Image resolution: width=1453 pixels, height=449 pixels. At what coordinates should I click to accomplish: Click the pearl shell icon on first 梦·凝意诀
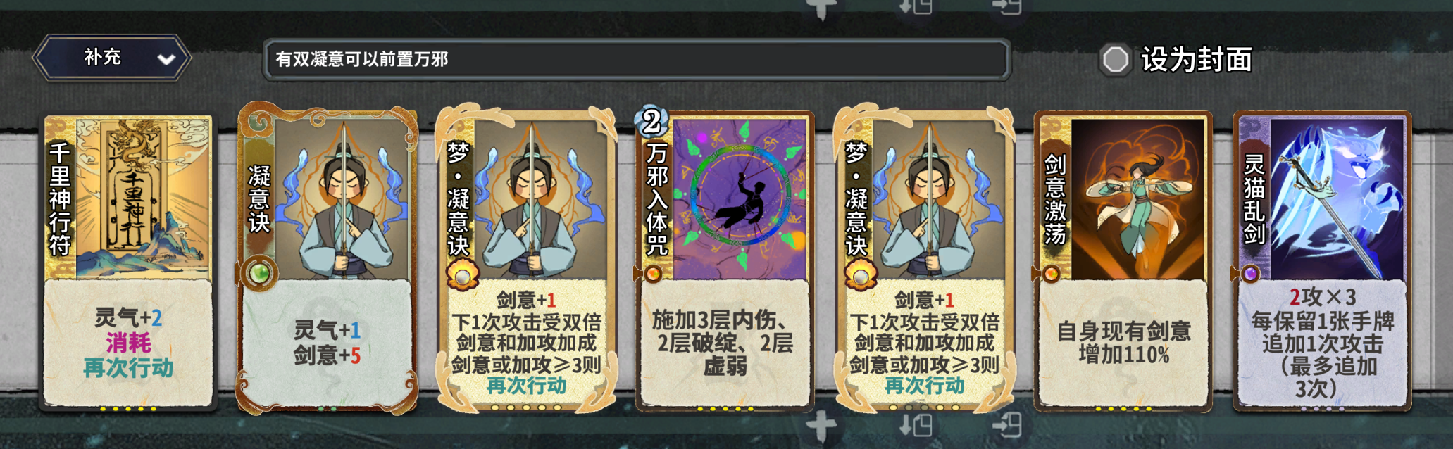462,276
